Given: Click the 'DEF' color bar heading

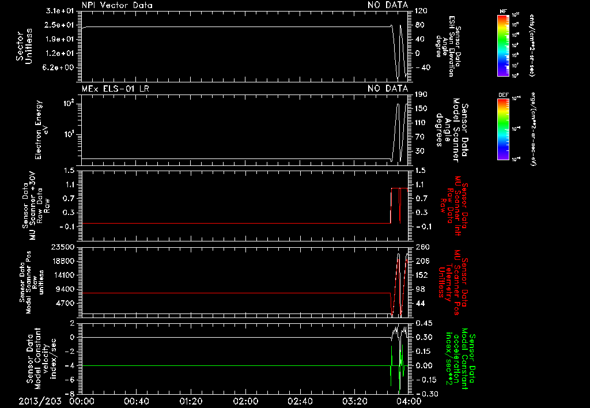Looking at the screenshot, I should click(503, 95).
